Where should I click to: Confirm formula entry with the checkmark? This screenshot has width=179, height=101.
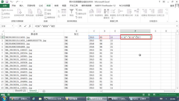[x=25, y=26]
